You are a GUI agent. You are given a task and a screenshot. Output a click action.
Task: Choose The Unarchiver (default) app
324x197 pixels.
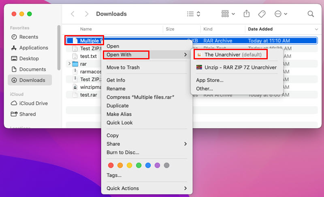[233, 54]
